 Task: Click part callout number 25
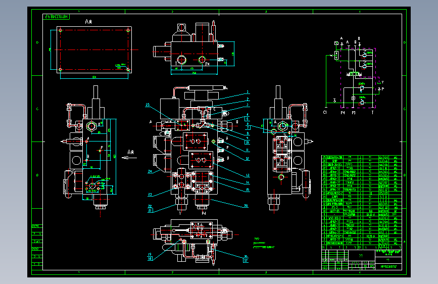(148, 105)
